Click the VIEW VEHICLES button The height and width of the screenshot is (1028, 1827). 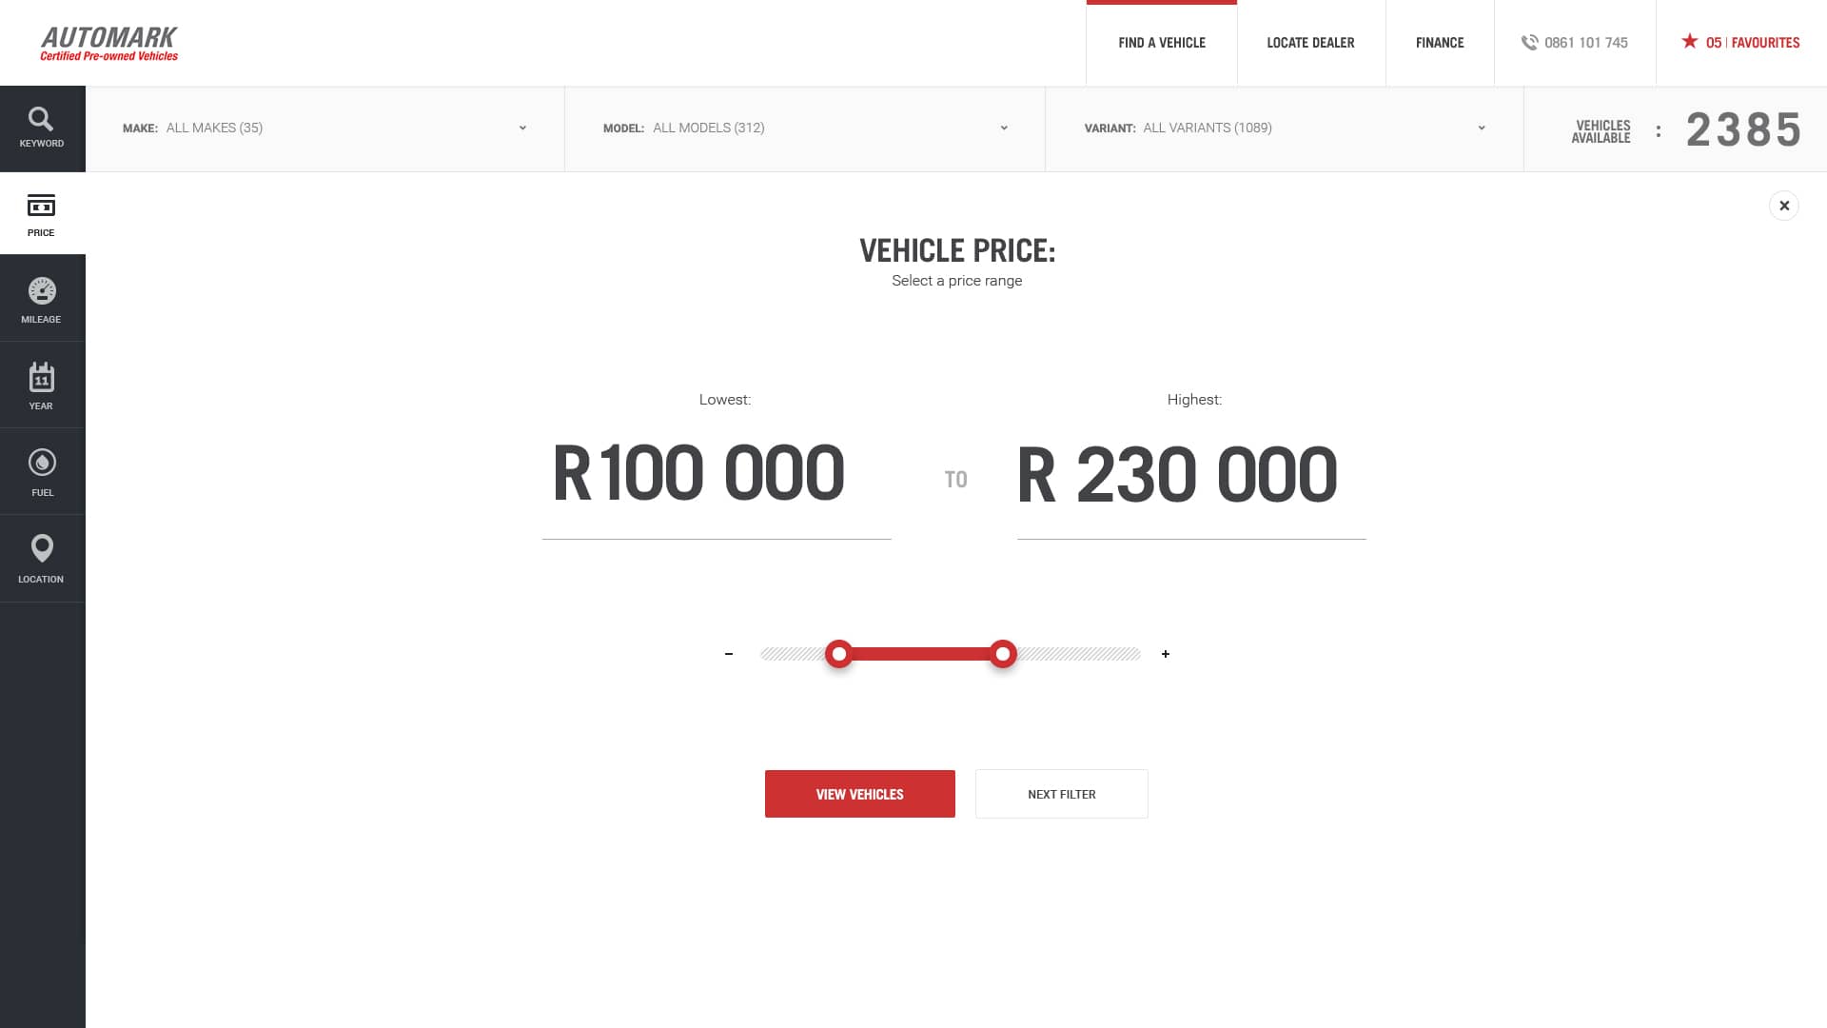[859, 794]
